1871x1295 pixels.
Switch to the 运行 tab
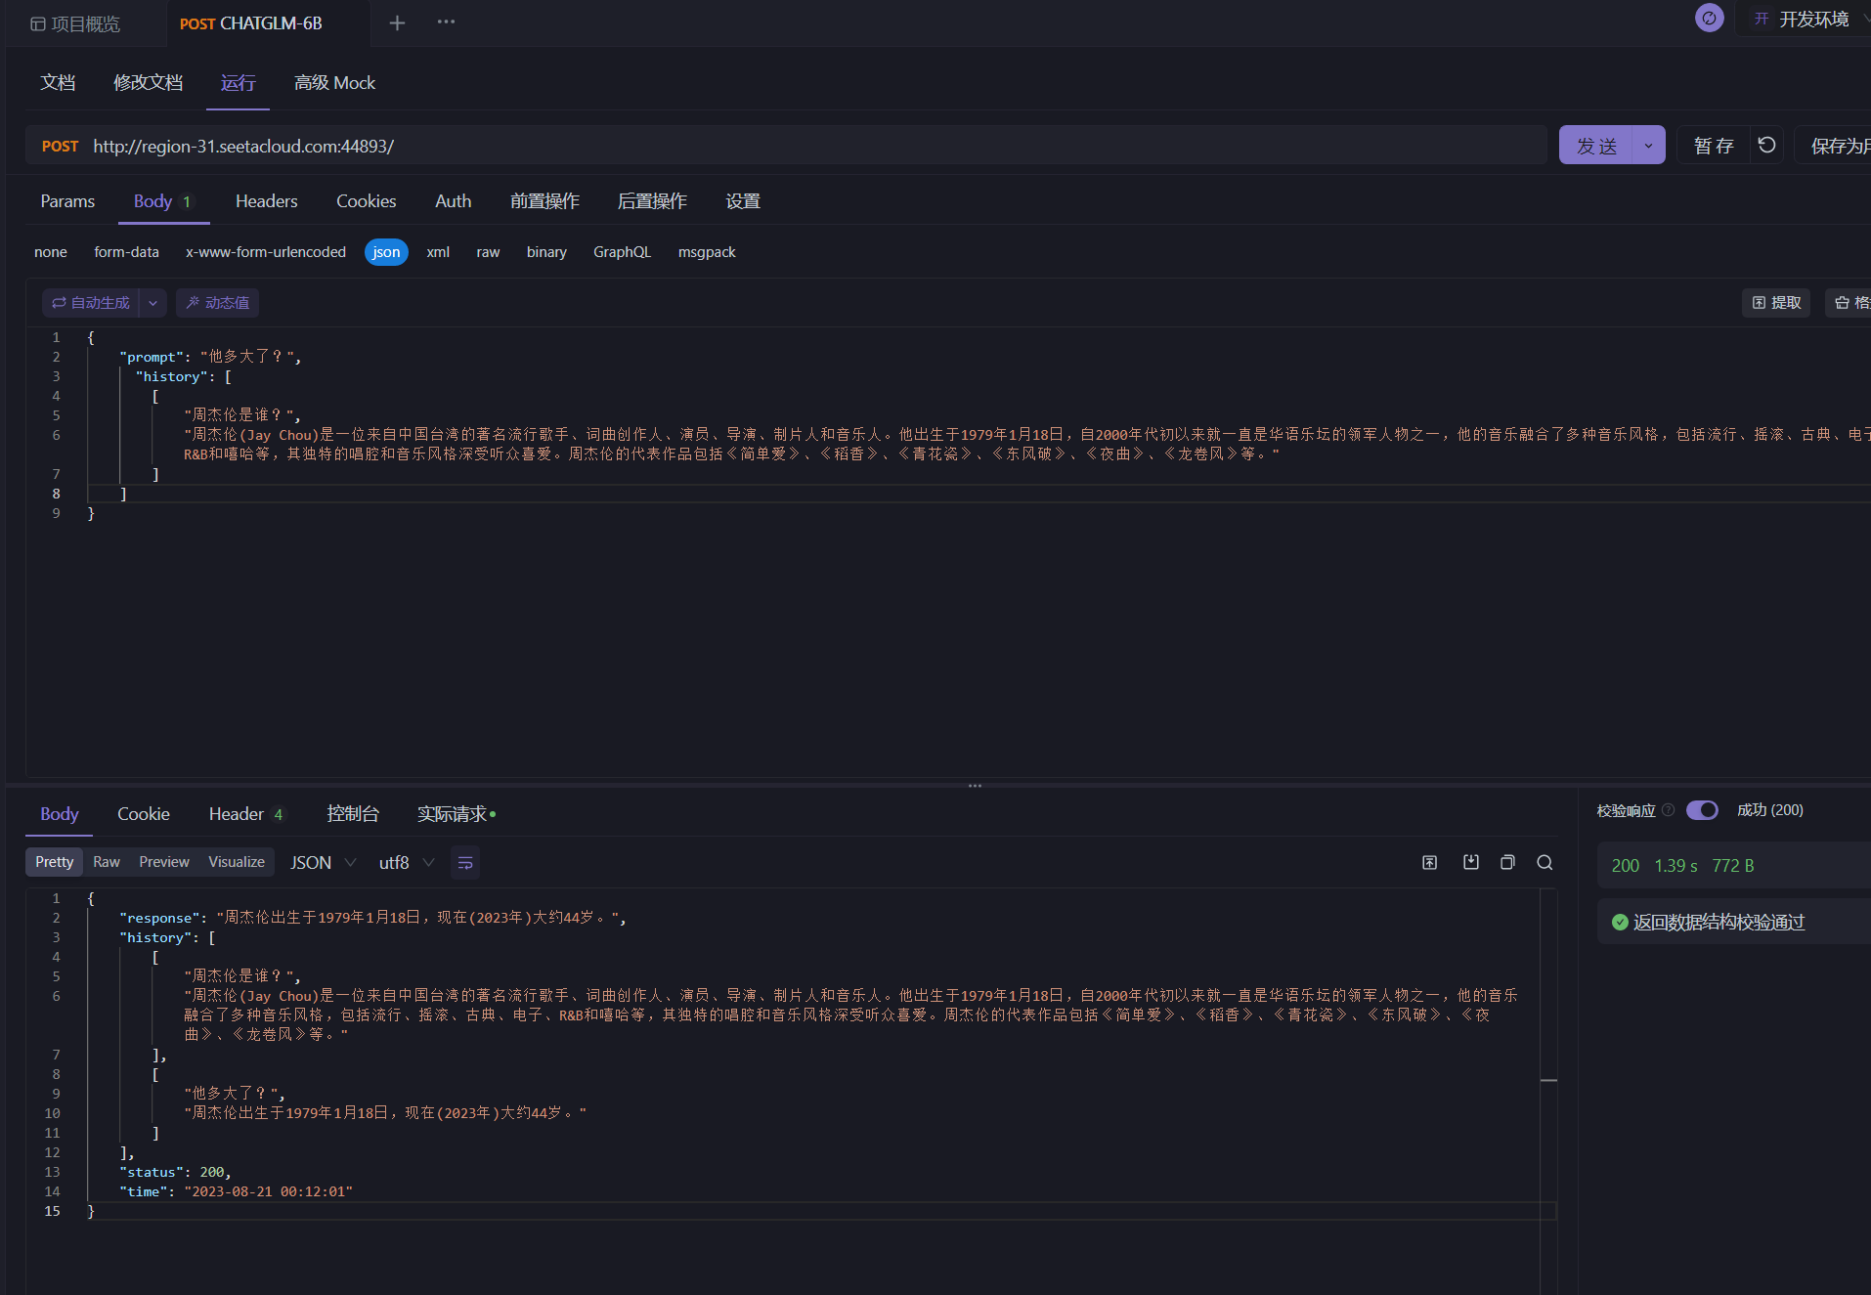click(238, 83)
